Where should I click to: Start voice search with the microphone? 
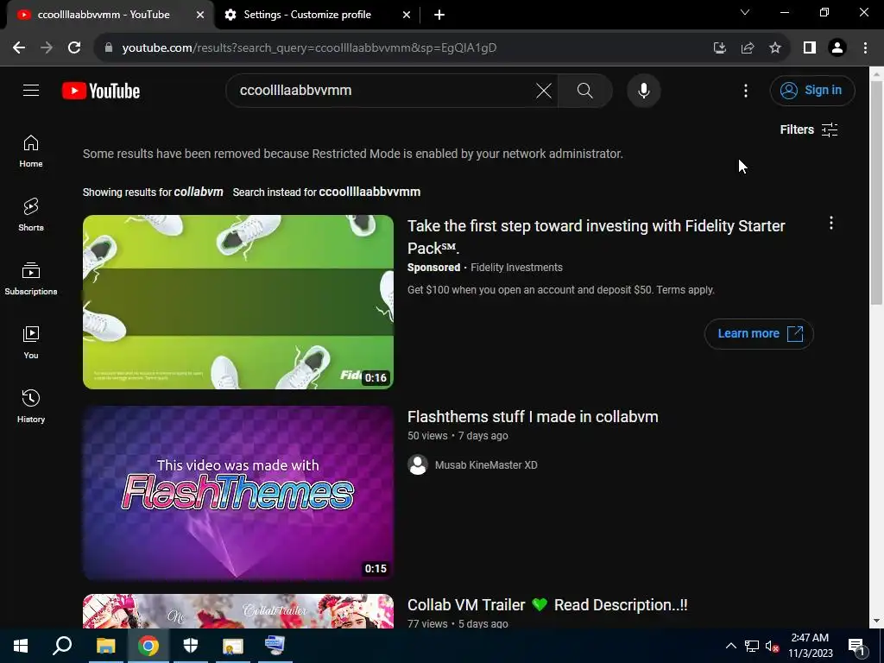(x=643, y=91)
